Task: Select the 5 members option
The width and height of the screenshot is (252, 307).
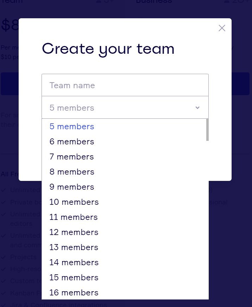Action: click(72, 126)
